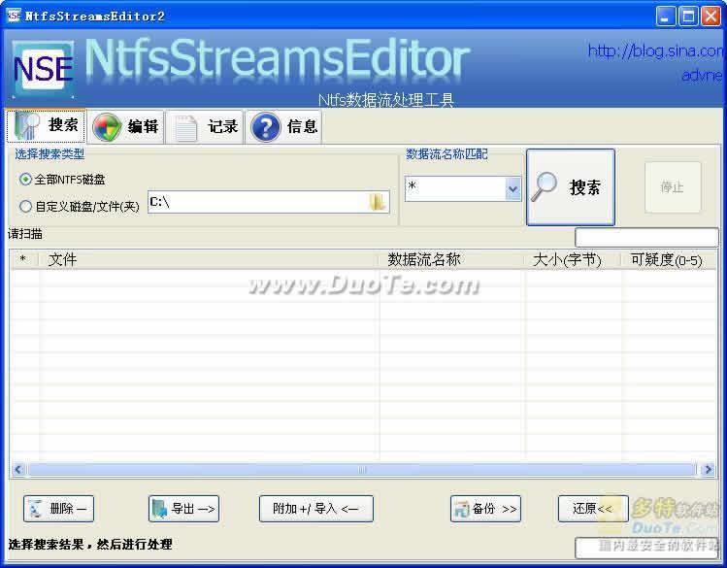Minimize the NtfsStreamsEditor2 window
Viewport: 727px width, 568px height.
(x=665, y=17)
